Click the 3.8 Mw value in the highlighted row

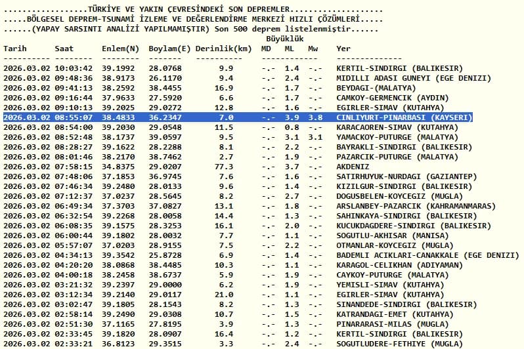pos(315,117)
